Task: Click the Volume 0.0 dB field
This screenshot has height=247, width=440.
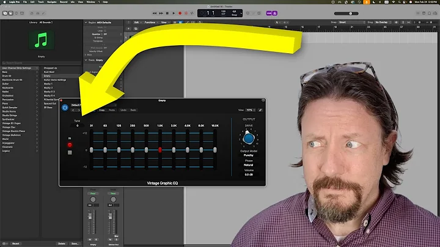Action: (249, 175)
